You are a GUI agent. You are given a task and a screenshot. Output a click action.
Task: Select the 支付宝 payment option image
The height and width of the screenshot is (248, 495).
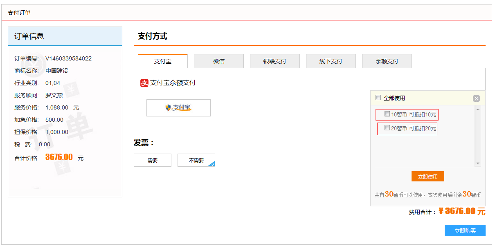click(x=178, y=108)
